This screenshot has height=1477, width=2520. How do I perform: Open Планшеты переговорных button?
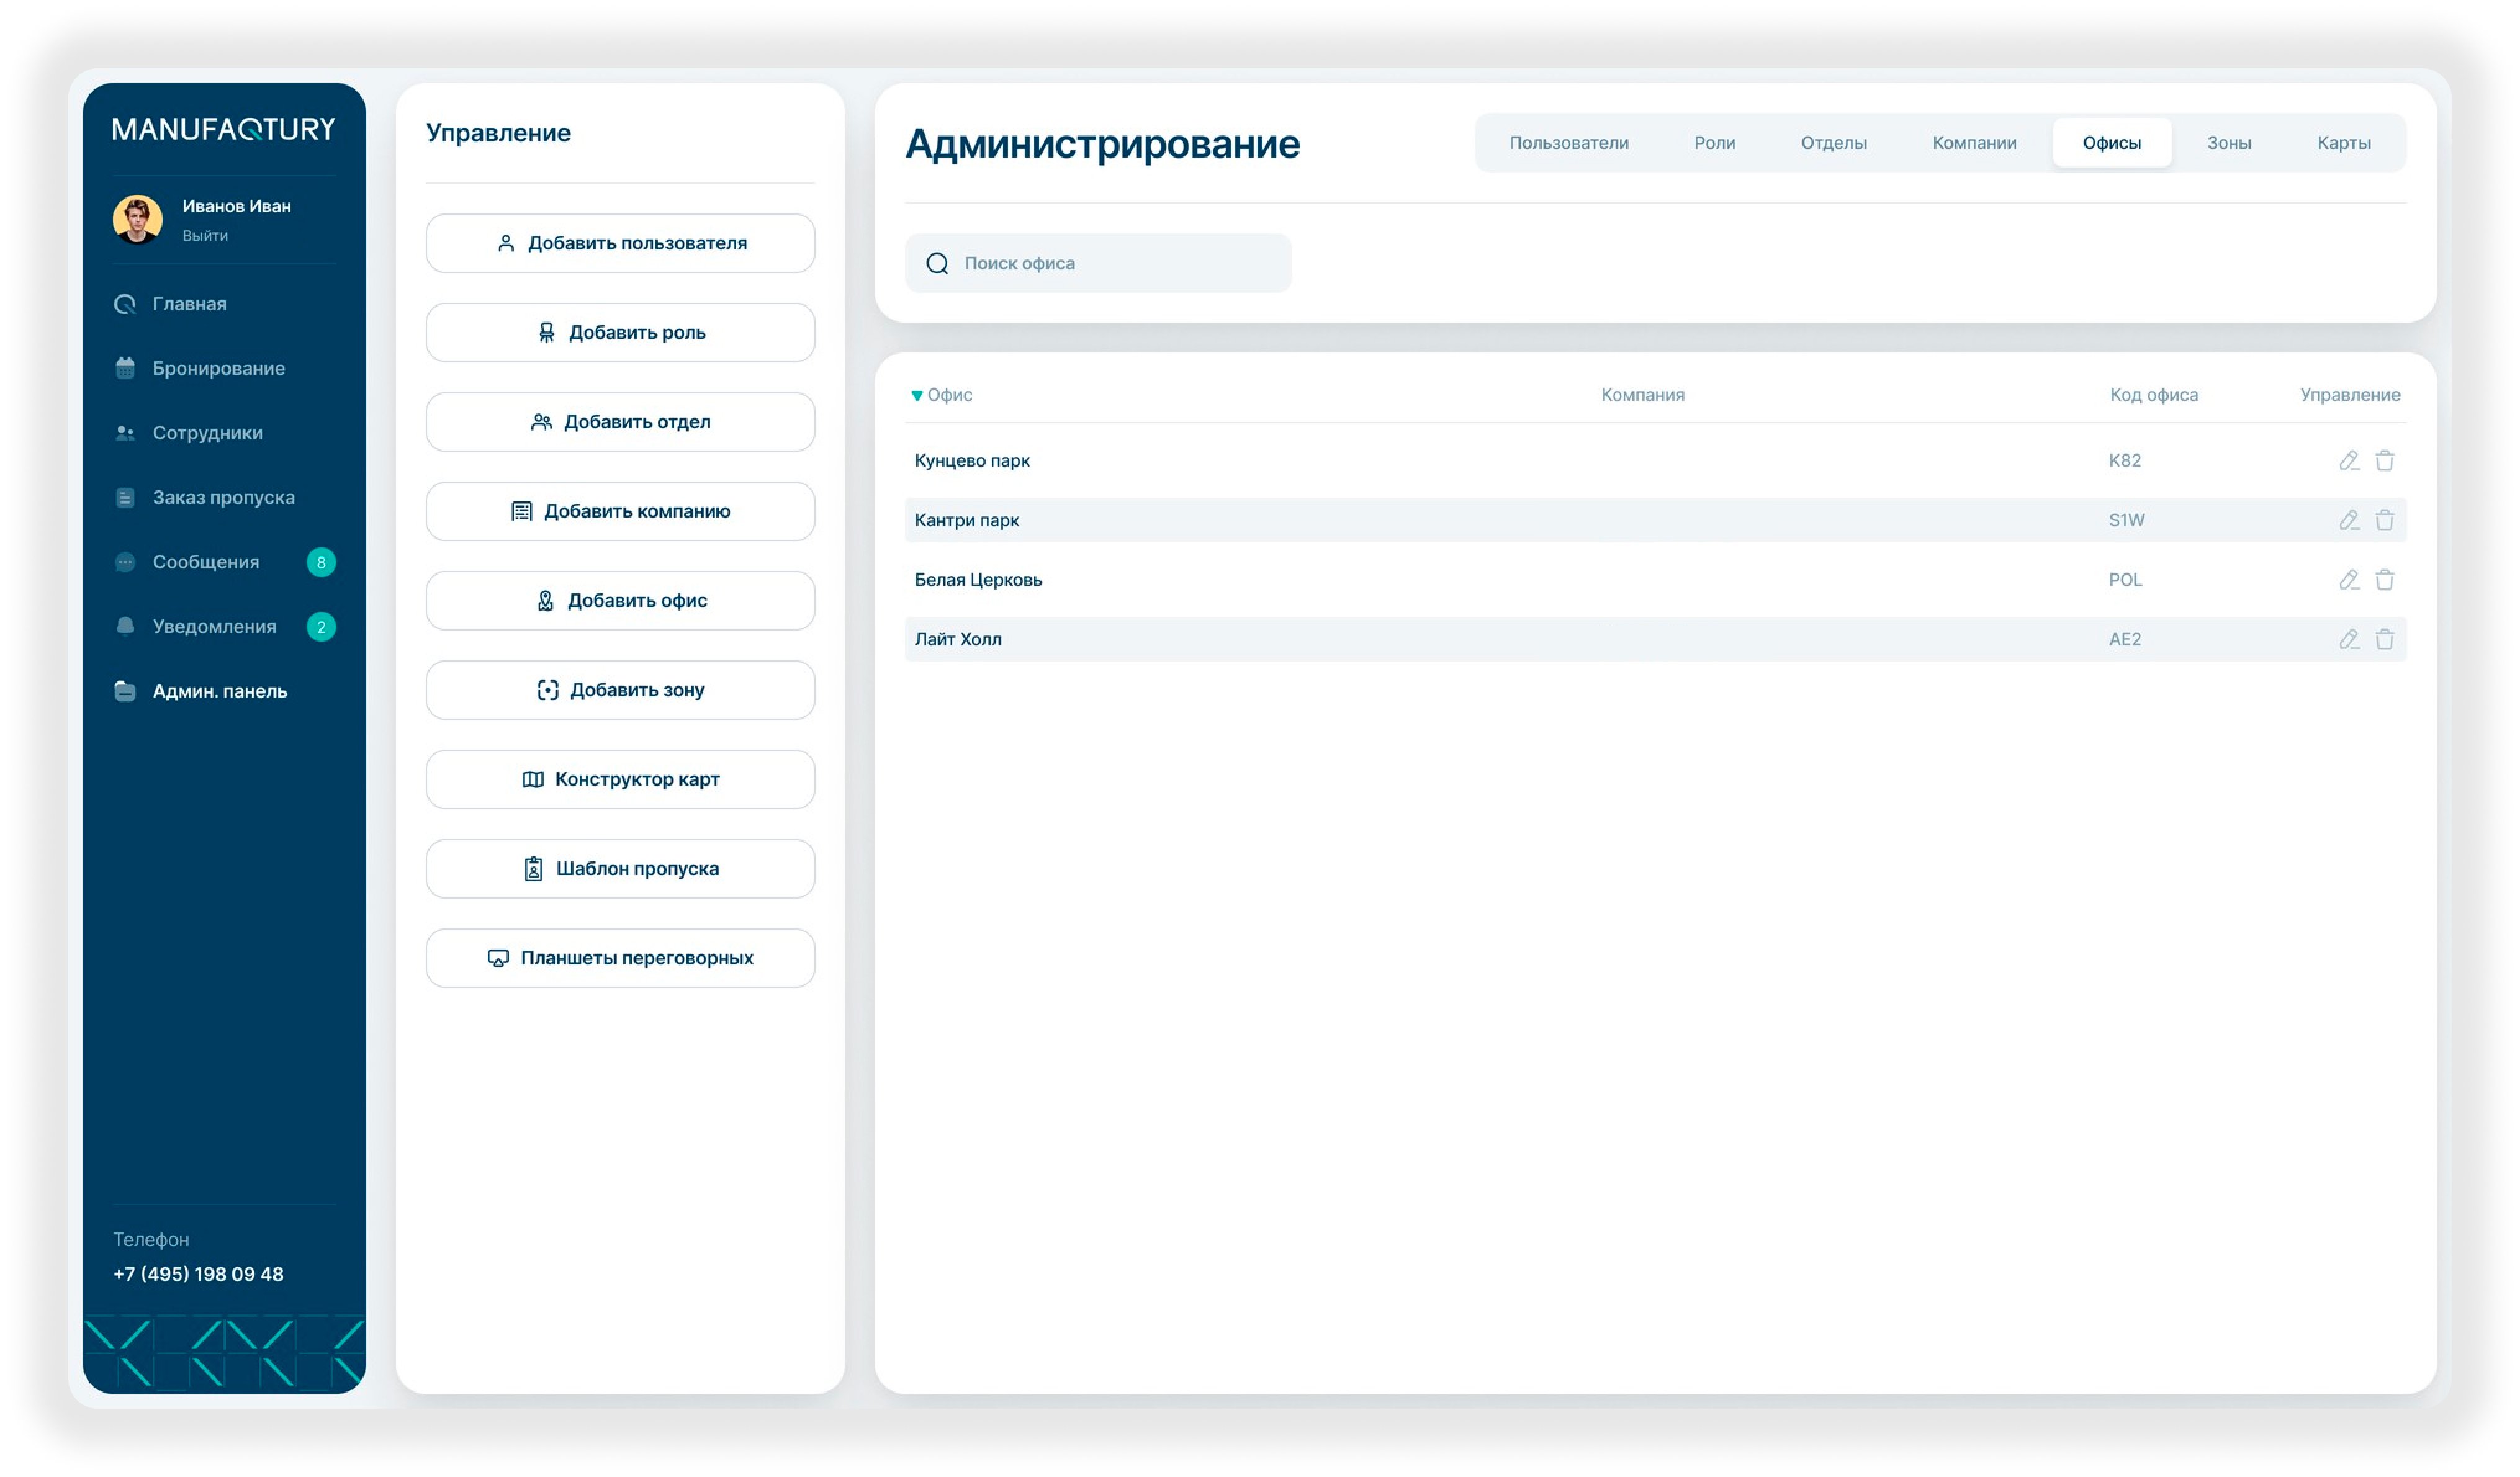click(x=620, y=958)
